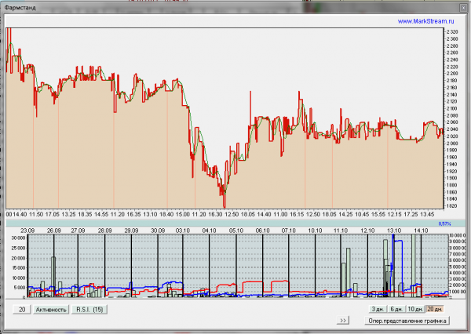471x334 pixels.
Task: Click the www.MarkStream.ru link
Action: 425,21
